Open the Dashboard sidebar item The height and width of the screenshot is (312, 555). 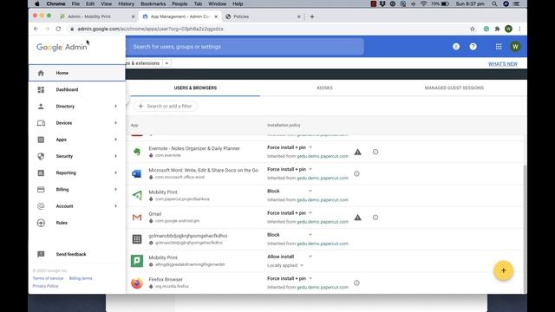pyautogui.click(x=67, y=89)
